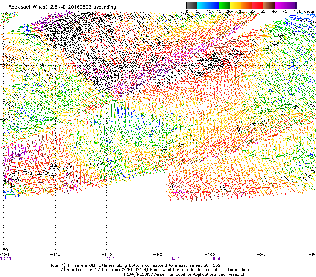Click the -45 latitude axis label
316x277 pixels.
[4, 64]
